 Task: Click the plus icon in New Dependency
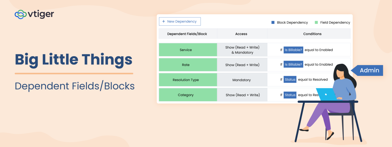164,21
